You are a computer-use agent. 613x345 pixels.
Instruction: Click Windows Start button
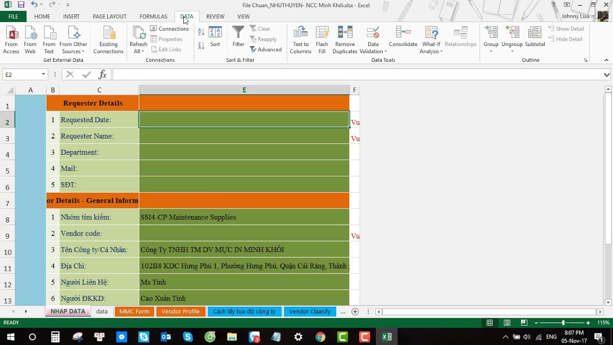[10, 337]
